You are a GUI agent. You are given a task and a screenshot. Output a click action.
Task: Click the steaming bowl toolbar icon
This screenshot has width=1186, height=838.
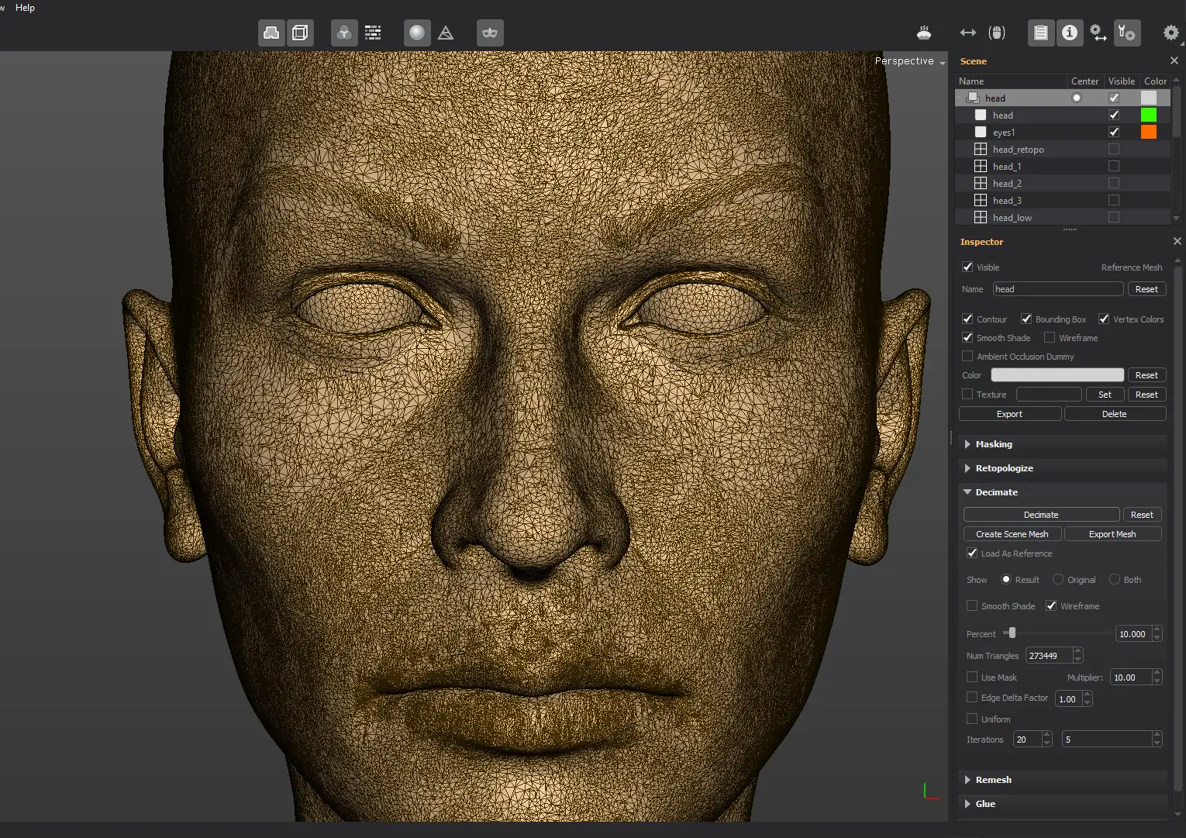924,33
